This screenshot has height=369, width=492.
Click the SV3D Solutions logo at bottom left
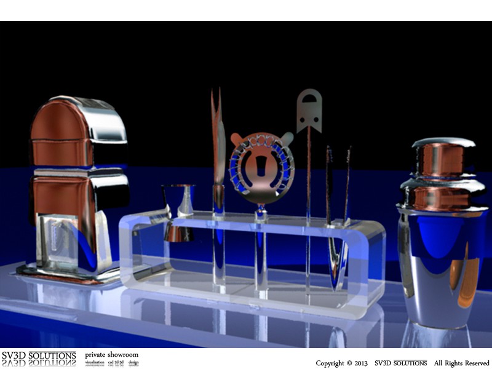point(39,358)
